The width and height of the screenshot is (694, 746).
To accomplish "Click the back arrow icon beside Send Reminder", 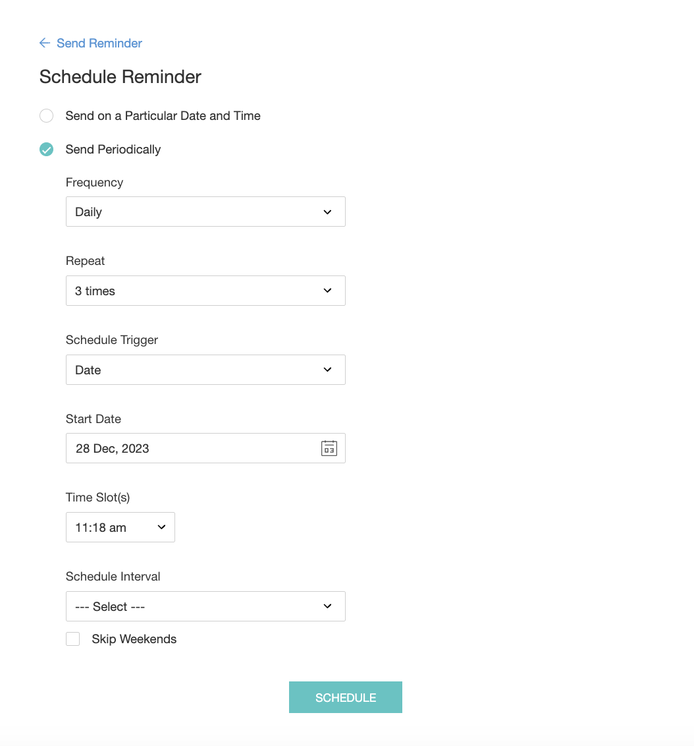I will [45, 43].
